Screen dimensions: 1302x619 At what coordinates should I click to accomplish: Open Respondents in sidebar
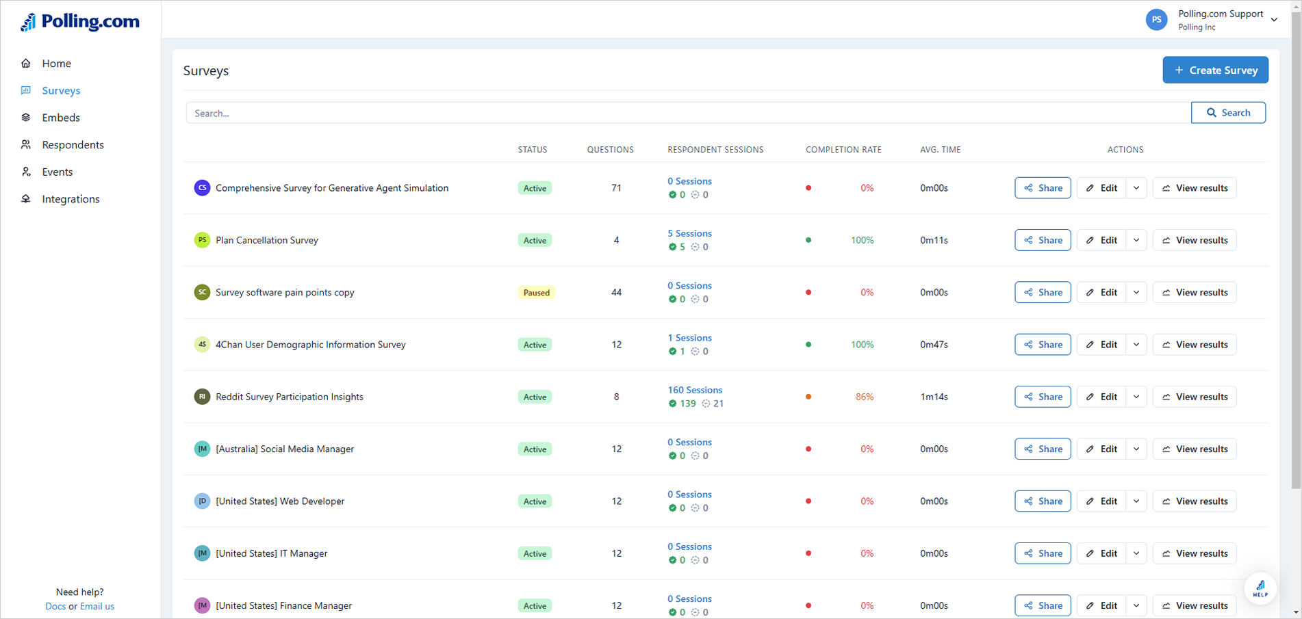73,145
